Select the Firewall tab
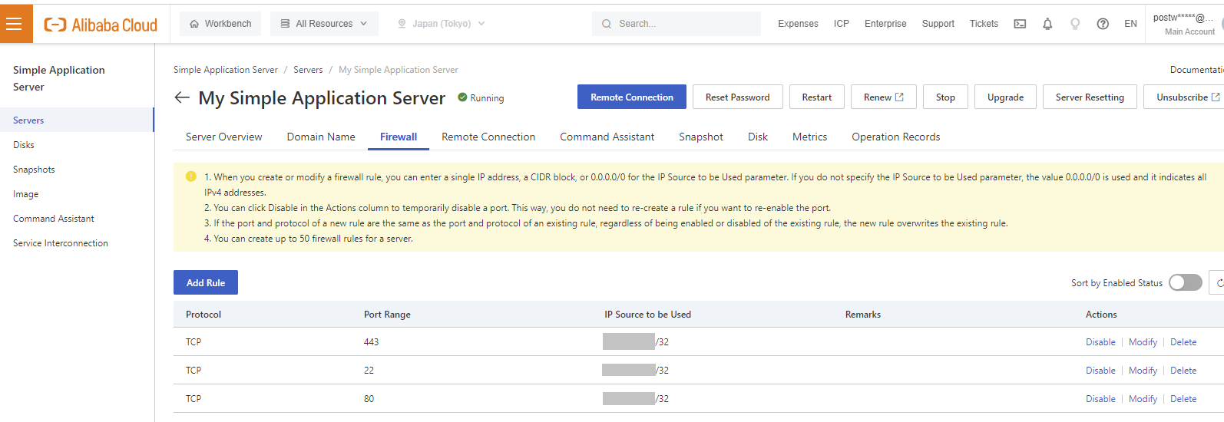 click(x=399, y=137)
